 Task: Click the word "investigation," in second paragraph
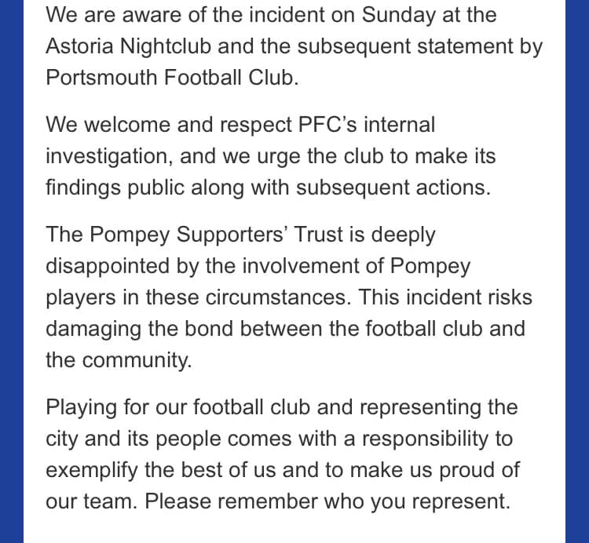pyautogui.click(x=108, y=156)
